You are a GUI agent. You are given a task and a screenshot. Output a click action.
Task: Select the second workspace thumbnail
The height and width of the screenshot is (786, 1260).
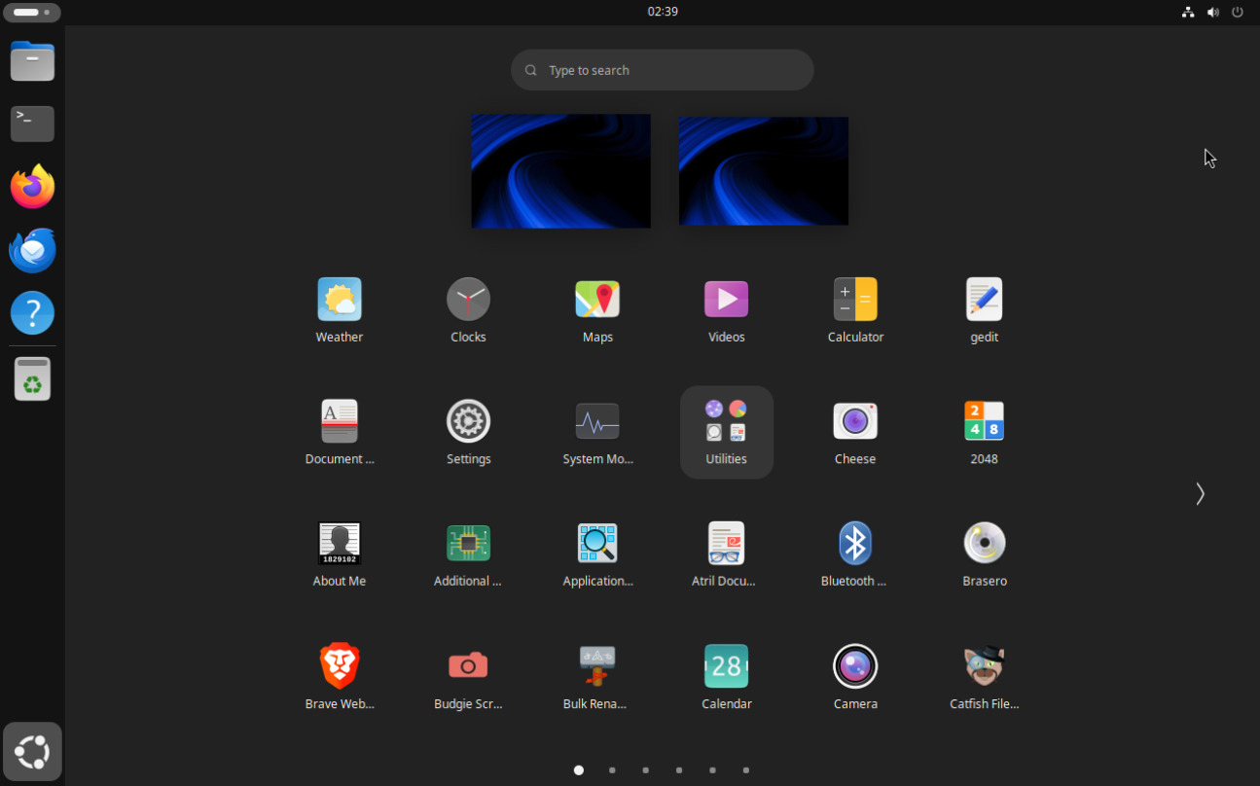tap(763, 171)
